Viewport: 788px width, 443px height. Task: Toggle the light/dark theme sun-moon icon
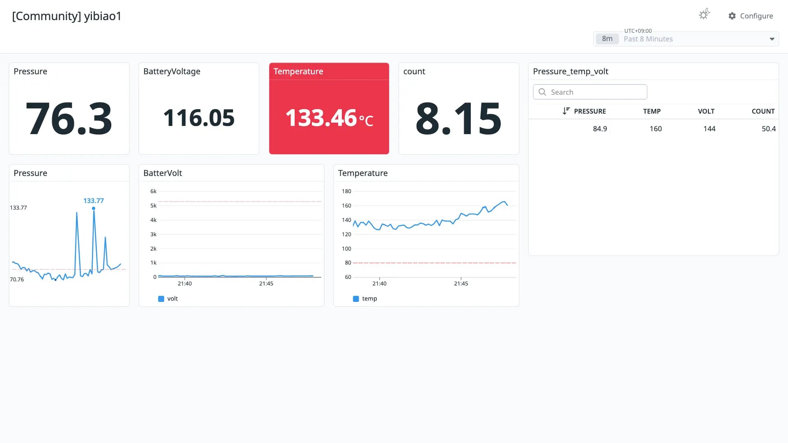pos(704,15)
